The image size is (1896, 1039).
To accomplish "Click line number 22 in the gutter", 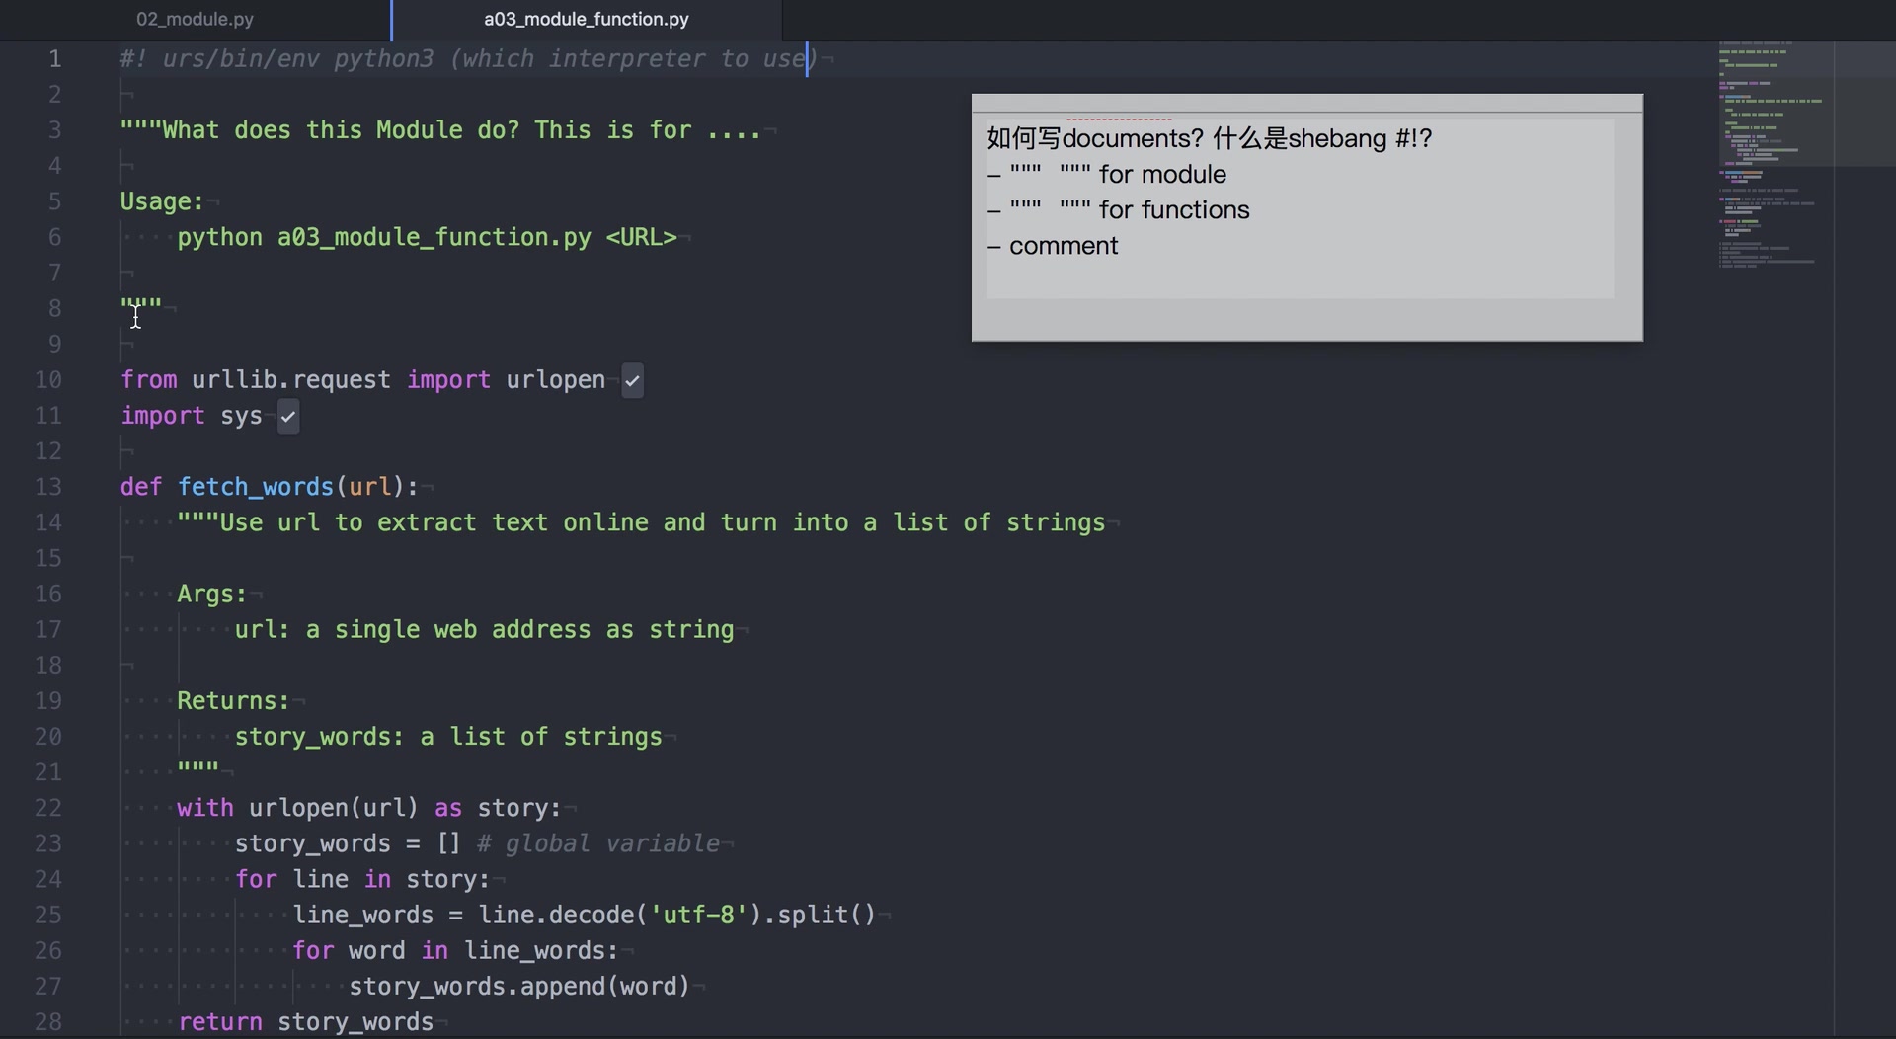I will (x=48, y=808).
